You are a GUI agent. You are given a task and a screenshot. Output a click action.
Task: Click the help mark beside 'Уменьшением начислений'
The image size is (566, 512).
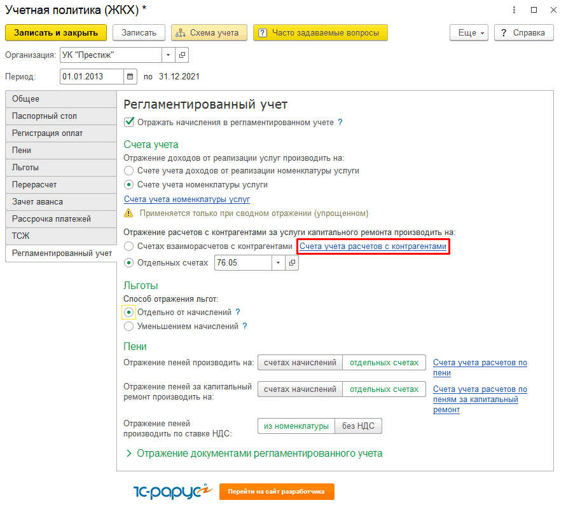[244, 327]
